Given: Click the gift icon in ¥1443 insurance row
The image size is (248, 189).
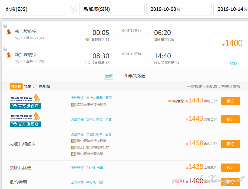Looking at the screenshot, I should click(x=73, y=105).
